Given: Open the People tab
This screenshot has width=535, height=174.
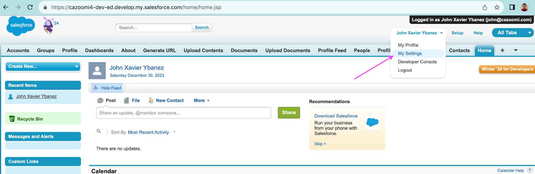Looking at the screenshot, I should pyautogui.click(x=362, y=50).
